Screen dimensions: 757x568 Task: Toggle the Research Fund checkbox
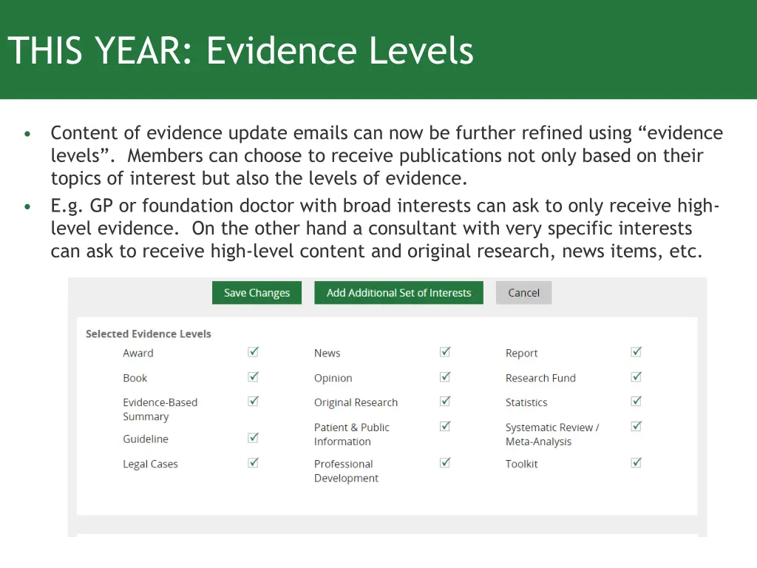tap(636, 376)
